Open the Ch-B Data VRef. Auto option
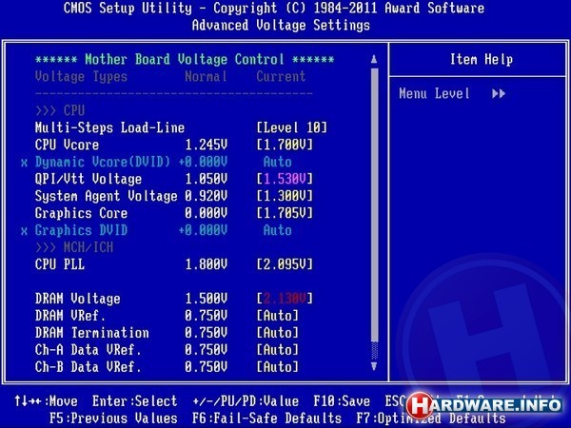 coord(277,367)
